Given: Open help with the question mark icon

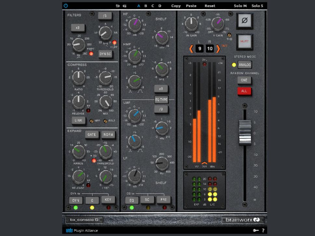Looking at the screenshot, I should pyautogui.click(x=263, y=230).
